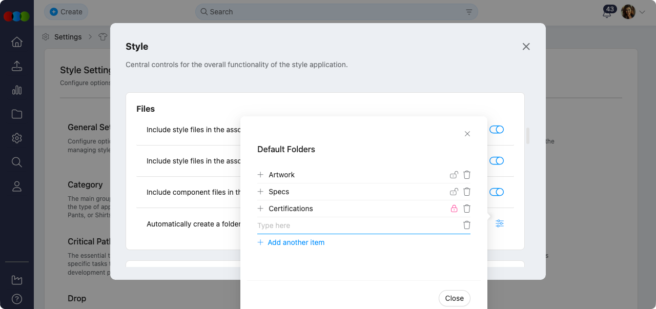Delete the Artwork folder row
This screenshot has width=656, height=309.
point(466,175)
